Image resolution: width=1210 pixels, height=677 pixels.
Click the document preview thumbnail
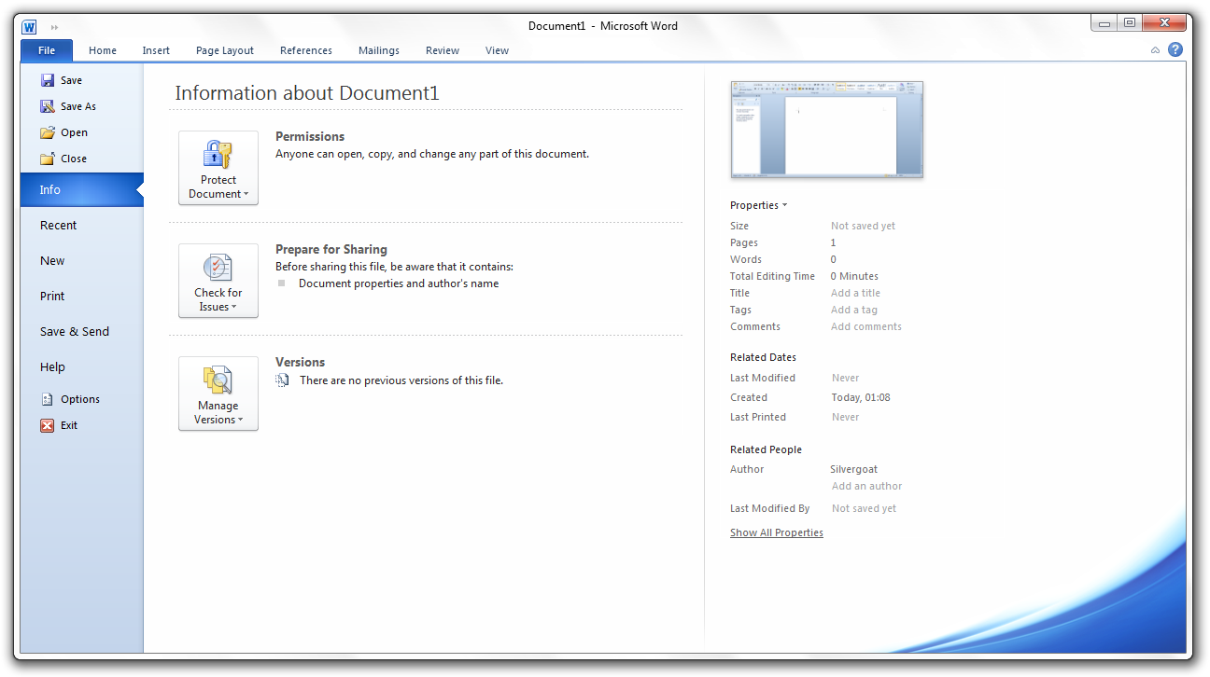click(x=827, y=130)
